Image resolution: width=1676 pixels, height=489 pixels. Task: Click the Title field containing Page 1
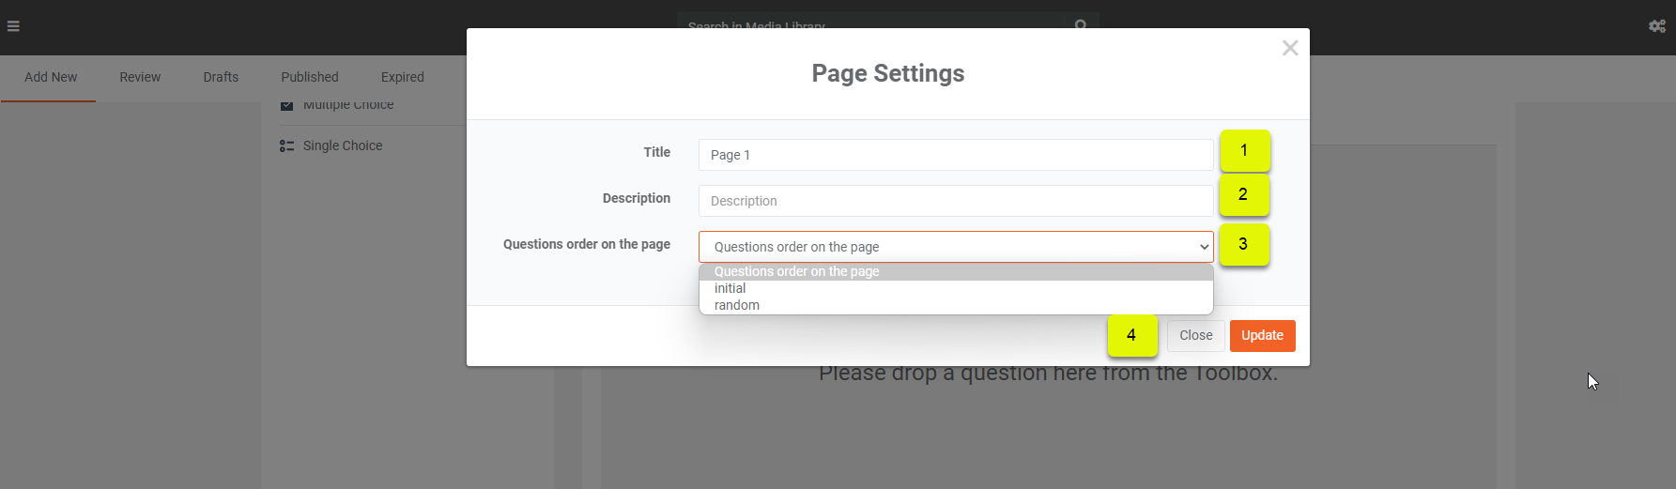[955, 155]
